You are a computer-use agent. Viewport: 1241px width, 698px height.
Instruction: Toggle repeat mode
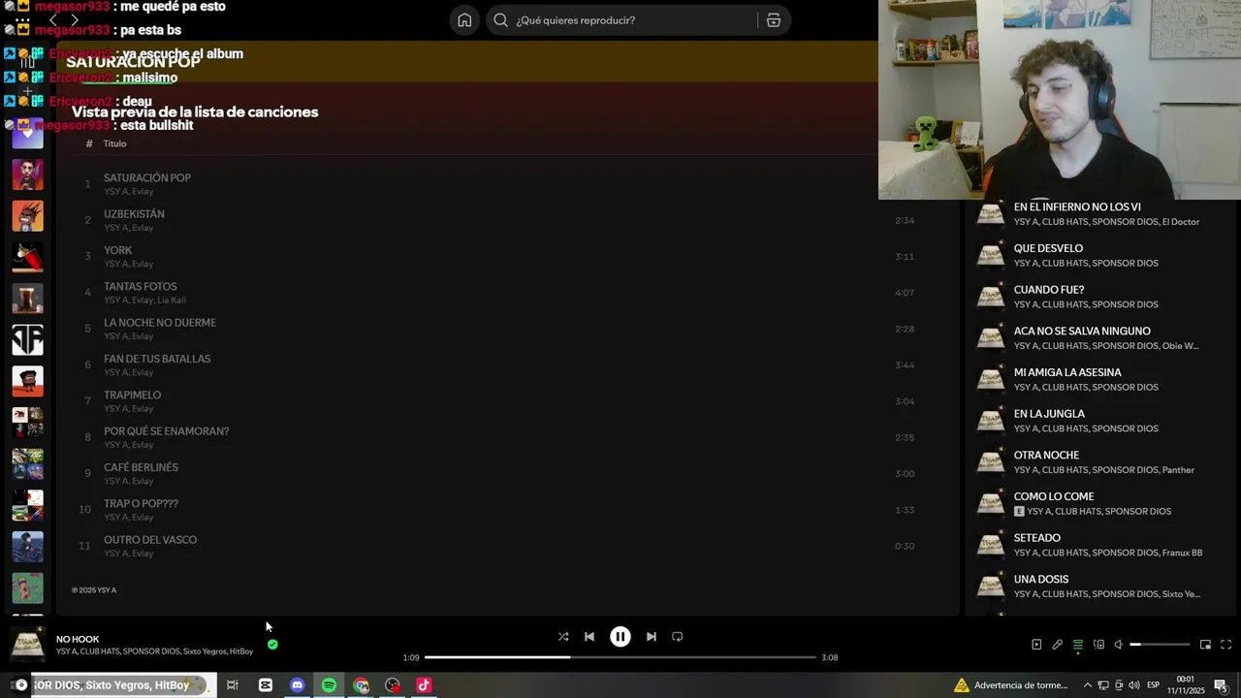[678, 637]
